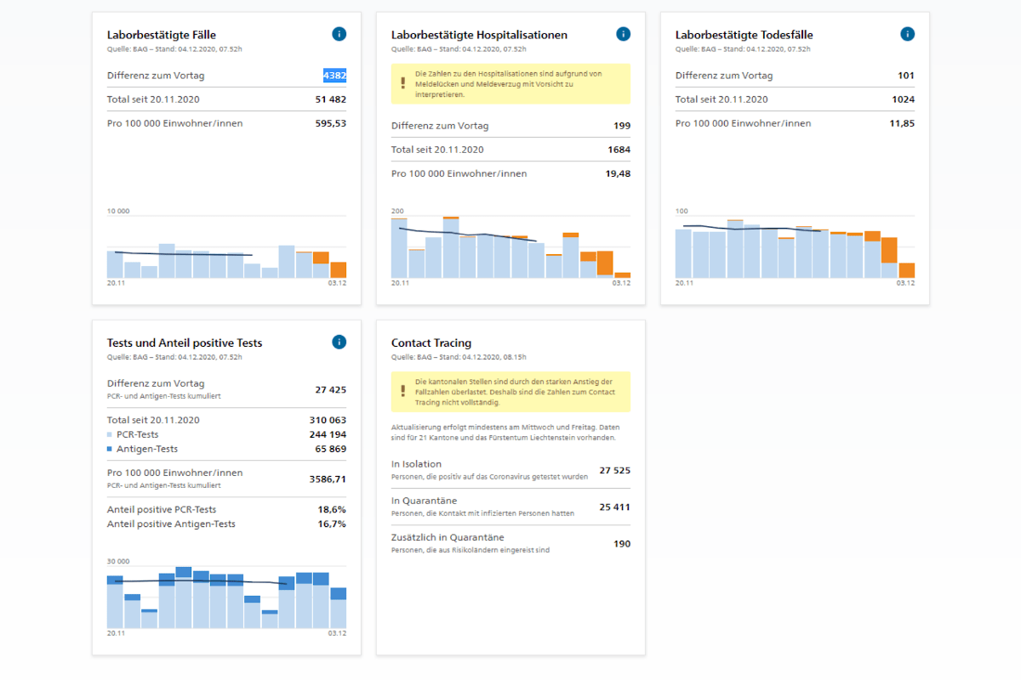Viewport: 1021px width, 680px height.
Task: Click total value 51 482 in Fälle card
Action: click(331, 99)
